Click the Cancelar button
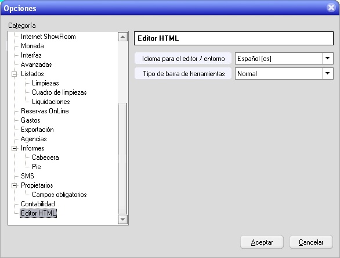 click(x=311, y=242)
